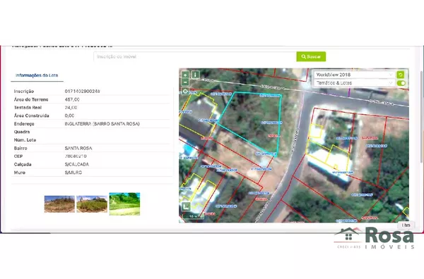Click the locate/target icon on the map

tap(185, 92)
